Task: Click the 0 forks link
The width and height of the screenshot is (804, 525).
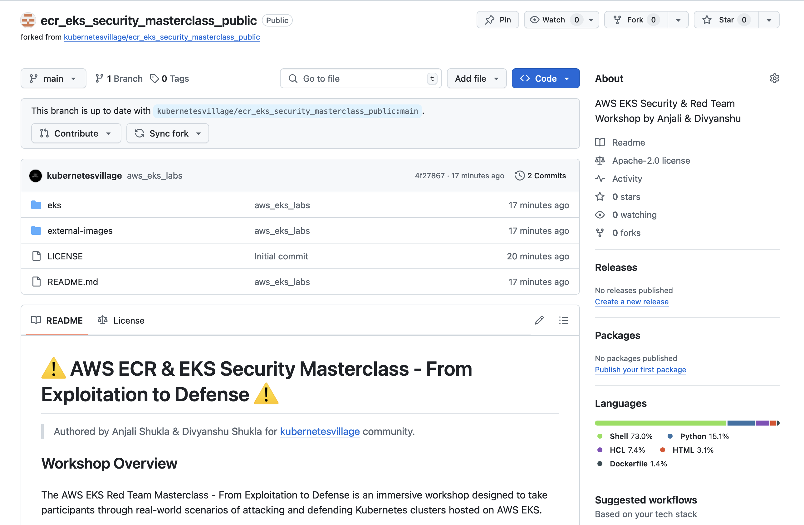Action: 626,233
